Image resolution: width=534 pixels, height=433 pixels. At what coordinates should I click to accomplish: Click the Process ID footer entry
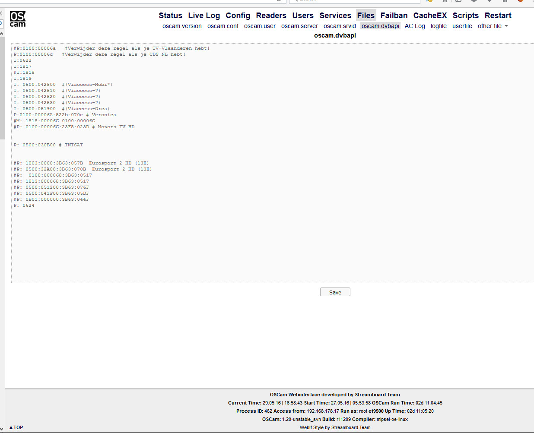(254, 411)
